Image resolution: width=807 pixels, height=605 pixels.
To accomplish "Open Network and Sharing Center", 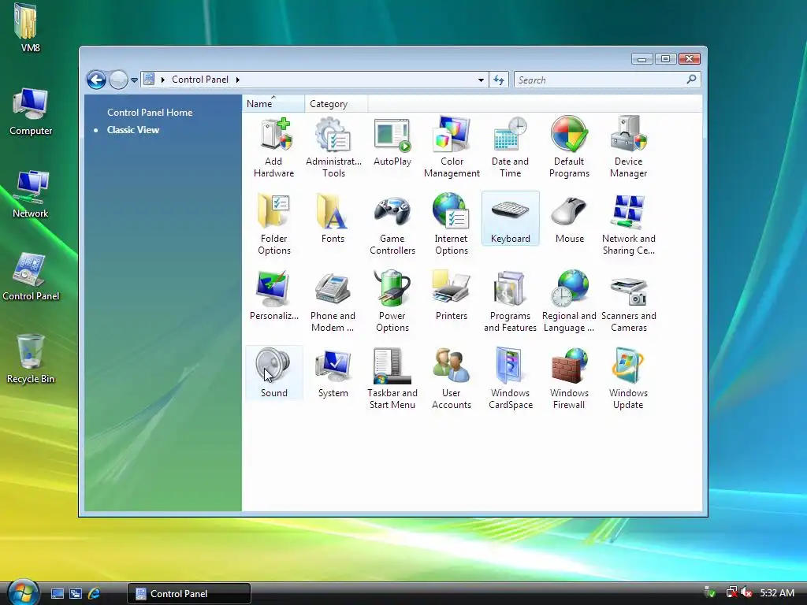I will click(628, 225).
